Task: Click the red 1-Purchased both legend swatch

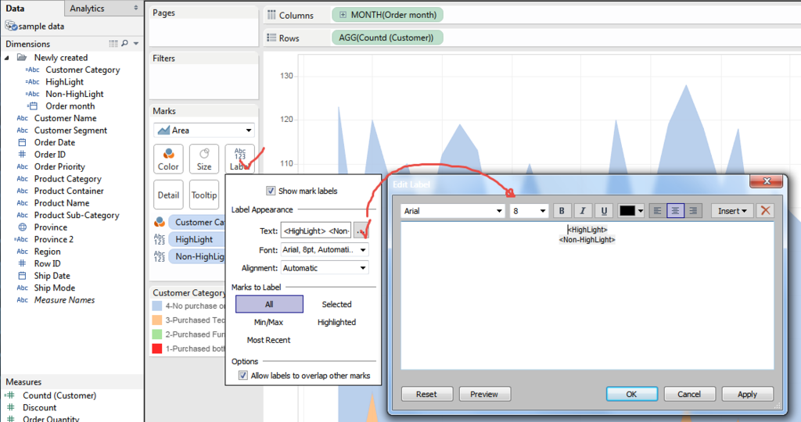Action: 156,349
